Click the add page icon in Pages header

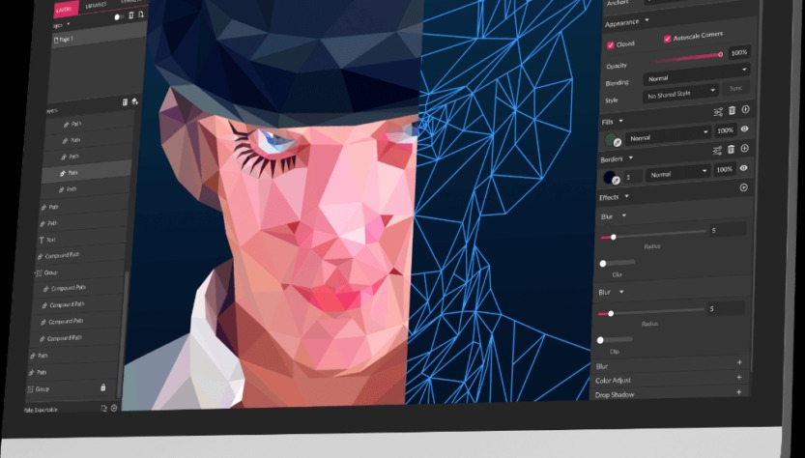[141, 14]
